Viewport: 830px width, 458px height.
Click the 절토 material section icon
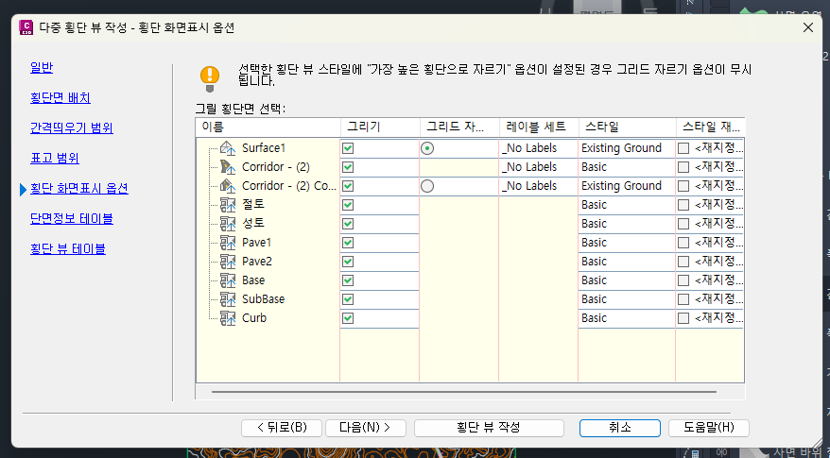[x=227, y=205]
